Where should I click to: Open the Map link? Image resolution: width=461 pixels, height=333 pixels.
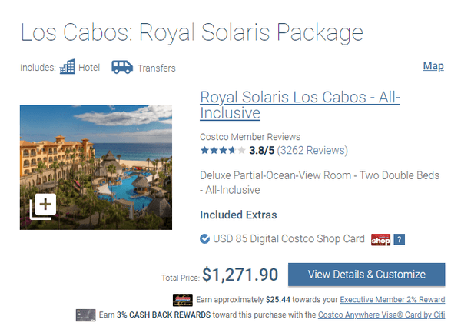(433, 66)
